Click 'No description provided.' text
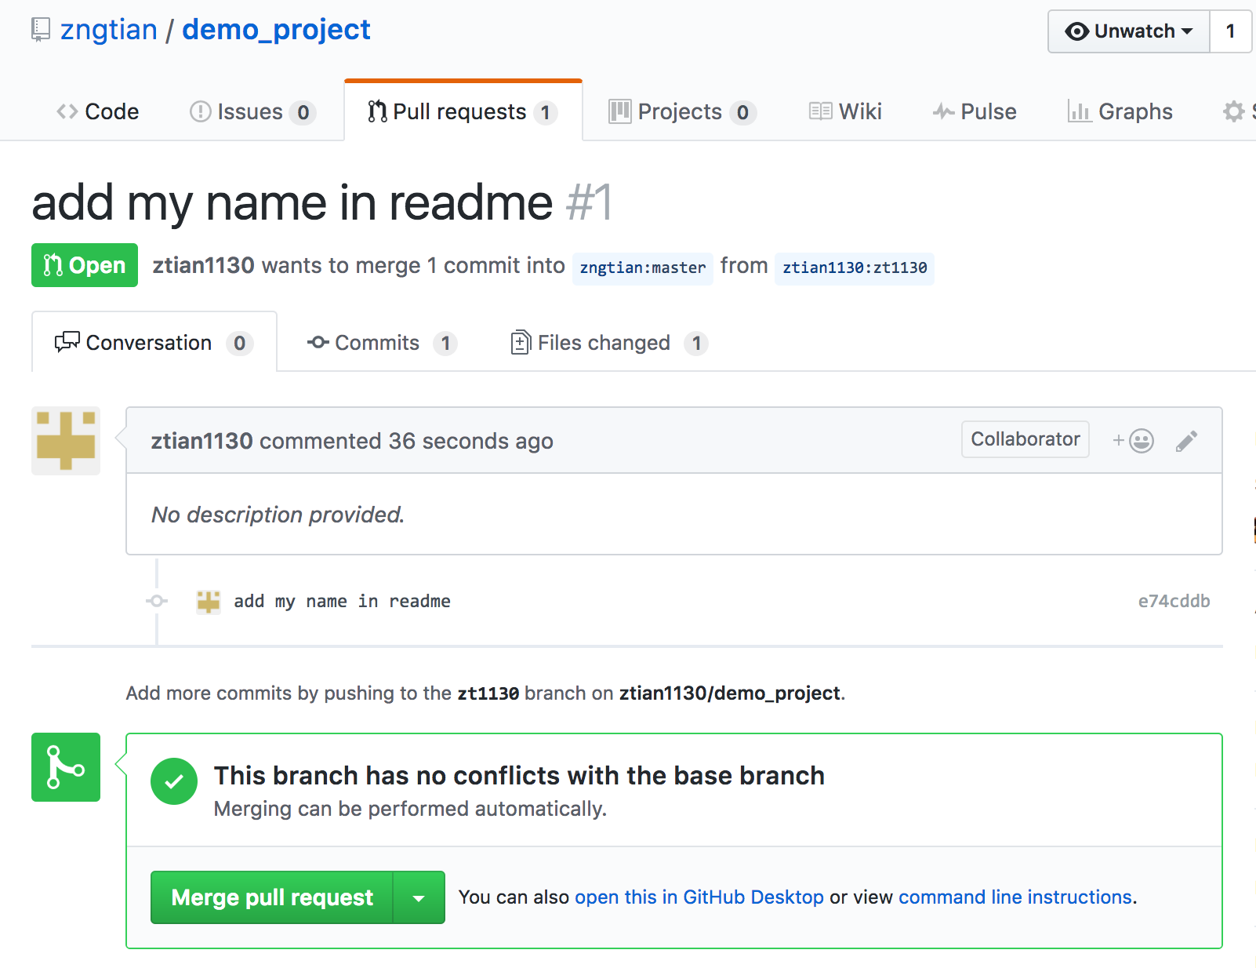This screenshot has width=1256, height=968. tap(278, 515)
